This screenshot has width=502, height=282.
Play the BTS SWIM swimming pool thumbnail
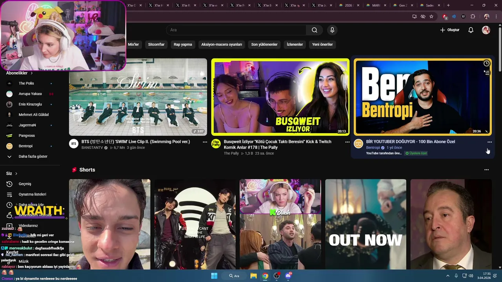pyautogui.click(x=138, y=97)
